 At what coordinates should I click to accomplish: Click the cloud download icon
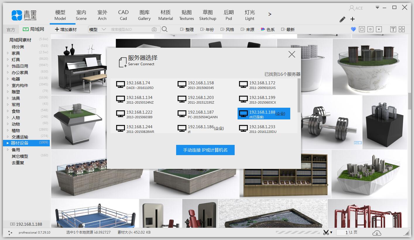coord(377,233)
